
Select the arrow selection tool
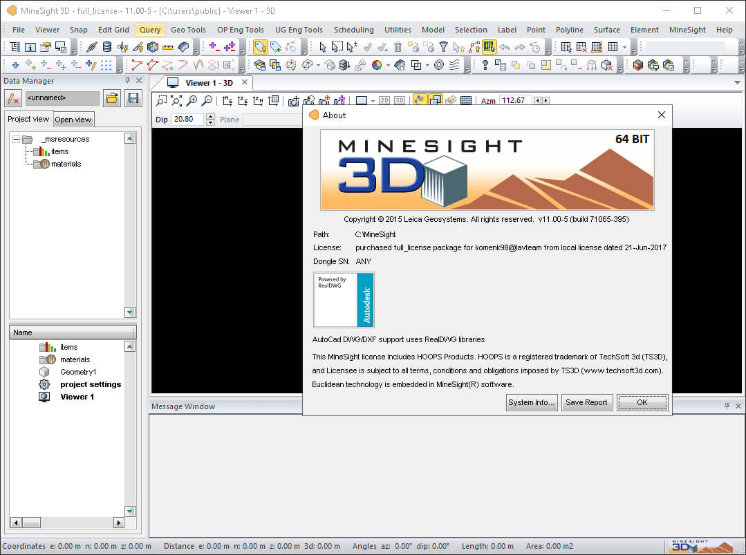[324, 47]
